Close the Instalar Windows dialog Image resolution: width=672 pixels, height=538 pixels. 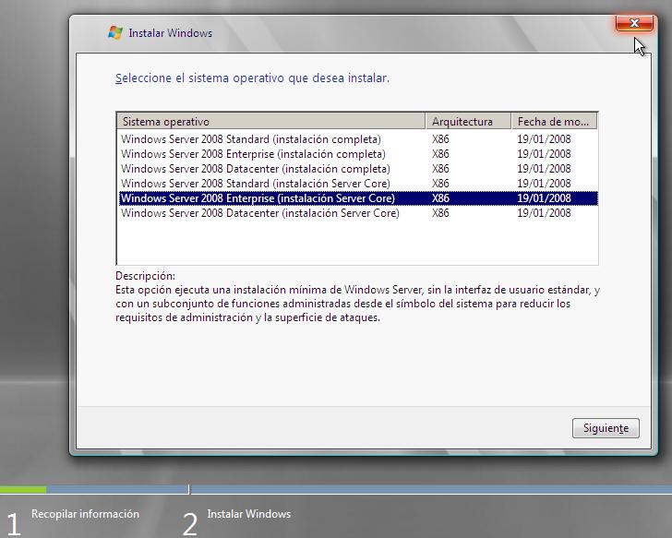point(634,23)
